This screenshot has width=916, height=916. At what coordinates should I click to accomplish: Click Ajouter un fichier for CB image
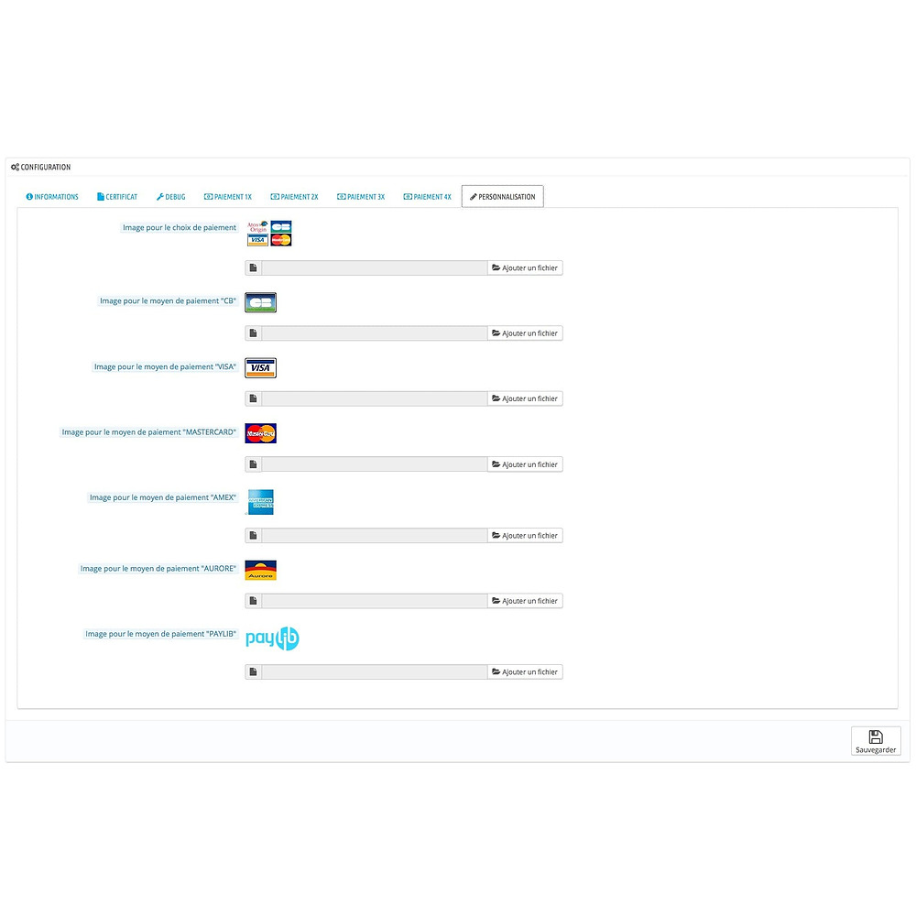coord(525,333)
